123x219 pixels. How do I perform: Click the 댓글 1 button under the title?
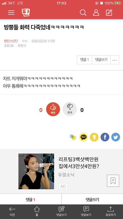coord(84,60)
